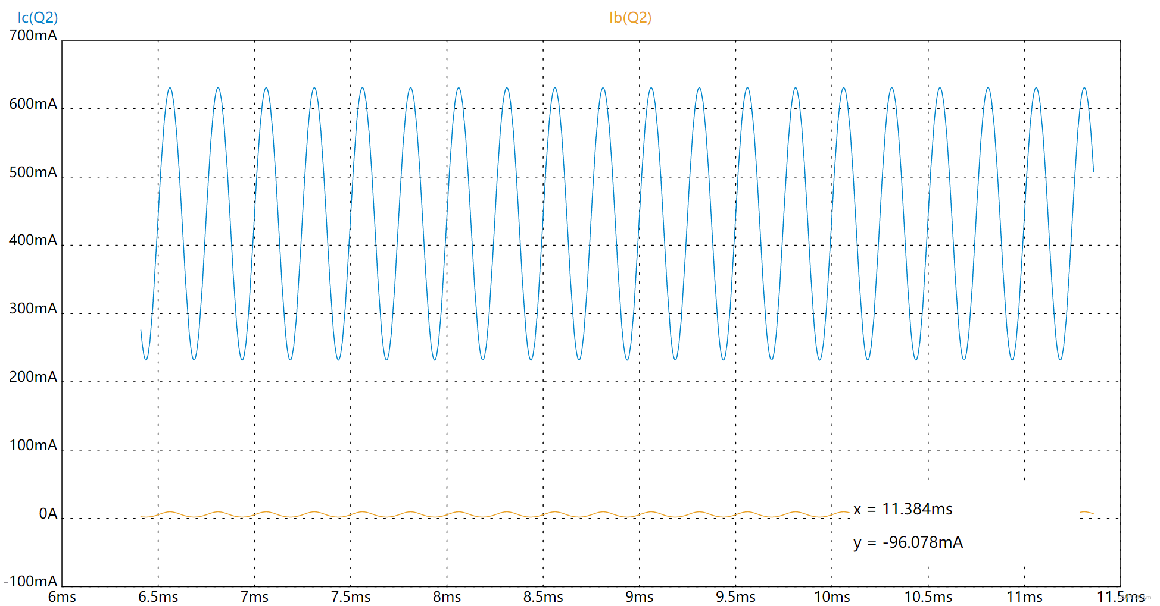Click the 11ms time axis label

1025,597
